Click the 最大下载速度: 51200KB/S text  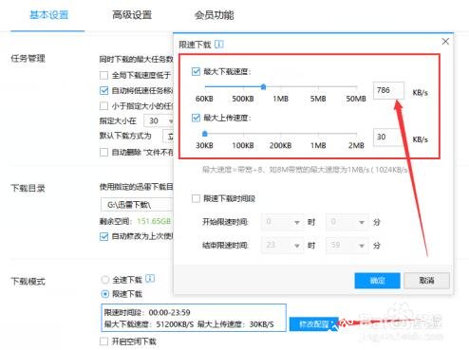[149, 324]
